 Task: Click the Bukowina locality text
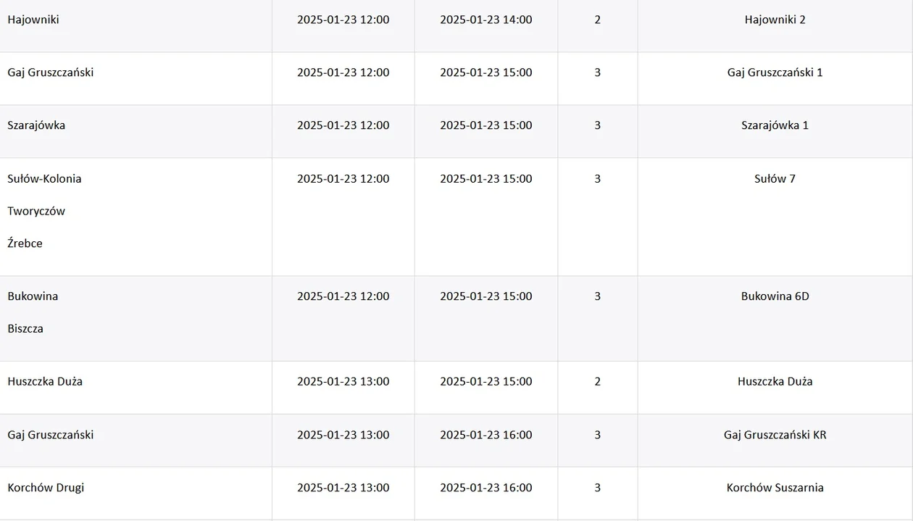pyautogui.click(x=33, y=296)
